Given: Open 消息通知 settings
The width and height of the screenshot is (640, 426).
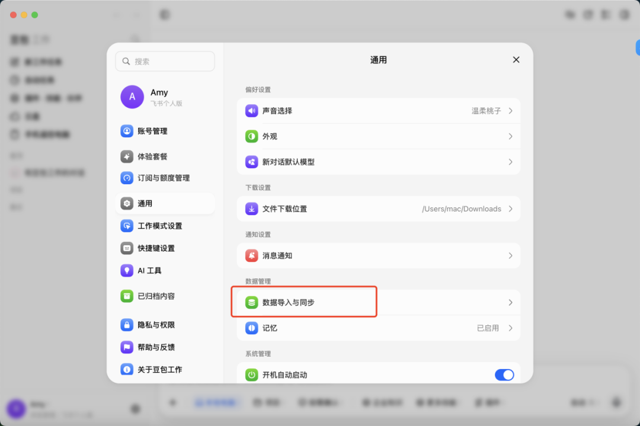Looking at the screenshot, I should pos(378,256).
